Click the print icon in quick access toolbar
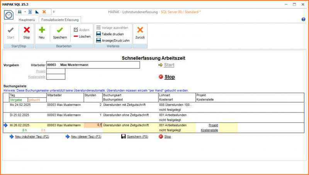309x175 pixels. (x=19, y=12)
